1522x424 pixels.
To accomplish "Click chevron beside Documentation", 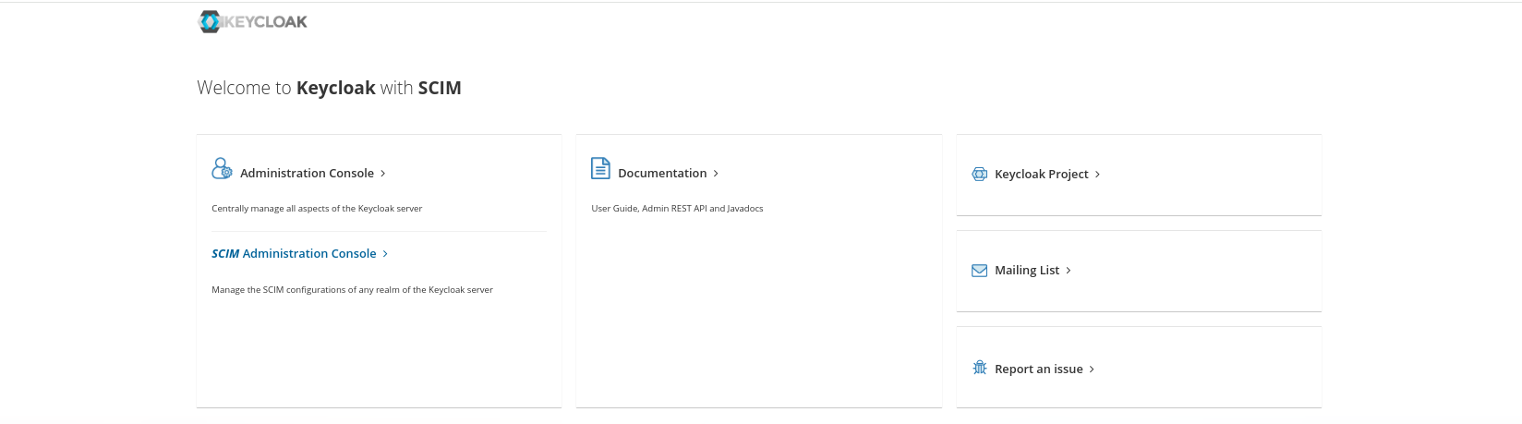I will pos(716,174).
